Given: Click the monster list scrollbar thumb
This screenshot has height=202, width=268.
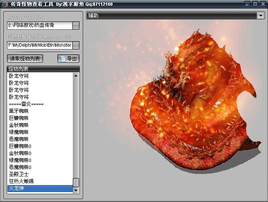Looking at the screenshot, I should click(76, 182).
